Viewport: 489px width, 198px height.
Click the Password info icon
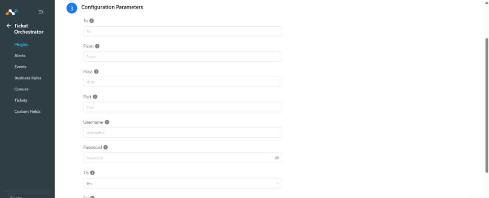[106, 148]
